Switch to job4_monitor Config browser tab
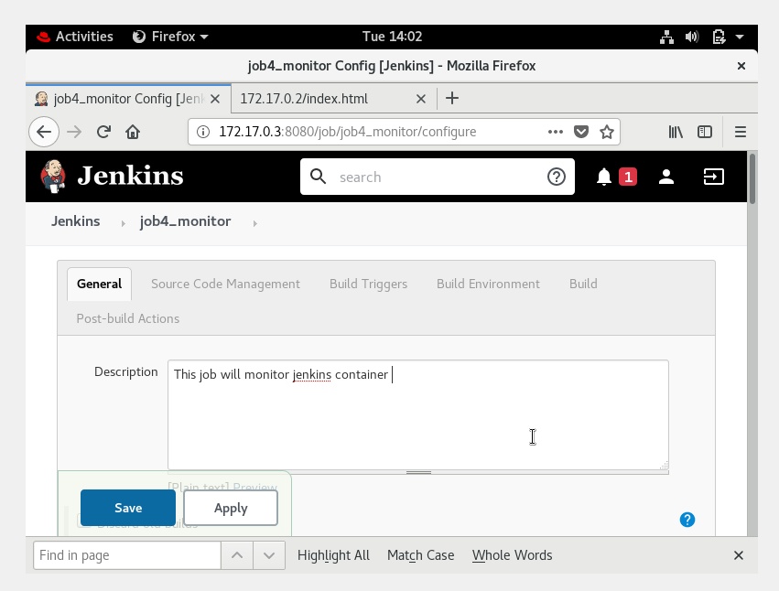This screenshot has width=779, height=591. coord(128,99)
